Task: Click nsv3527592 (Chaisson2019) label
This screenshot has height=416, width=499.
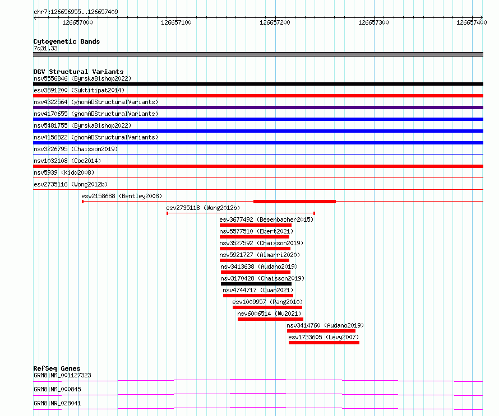Action: (x=261, y=243)
